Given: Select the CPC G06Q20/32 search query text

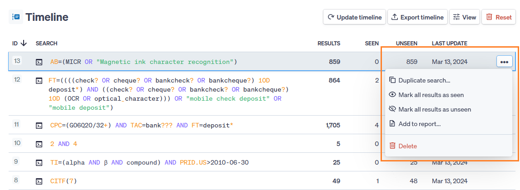Looking at the screenshot, I should click(141, 125).
